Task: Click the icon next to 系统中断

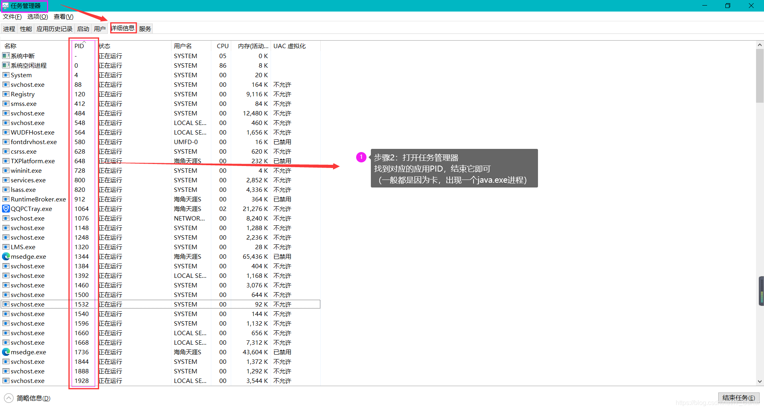Action: click(x=6, y=56)
